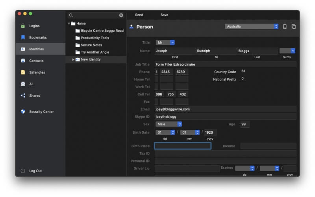The width and height of the screenshot is (315, 197).
Task: Open the Safenotes section
Action: tap(41, 72)
